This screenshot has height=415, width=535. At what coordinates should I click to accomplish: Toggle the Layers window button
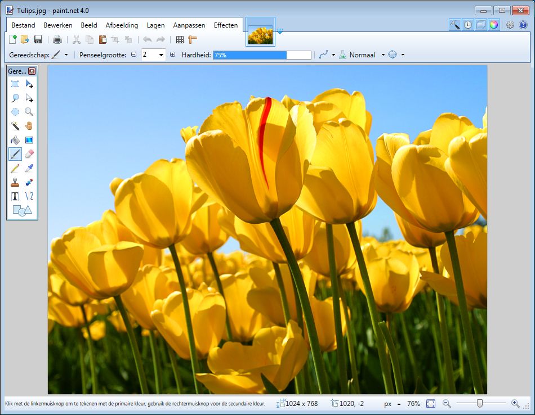click(480, 25)
